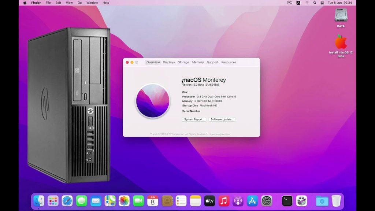The height and width of the screenshot is (211, 375).
Task: Switch to the Memory tab
Action: [x=198, y=62]
